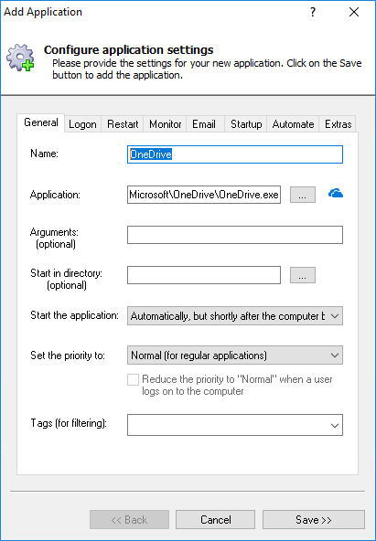Click the OneDrive cloud icon
Screen dimensions: 376x541
pos(335,194)
